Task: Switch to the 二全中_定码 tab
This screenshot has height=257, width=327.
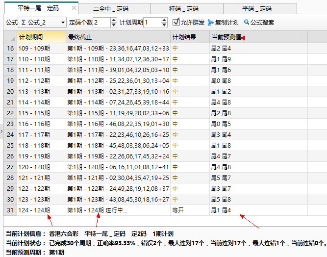Action: (x=110, y=9)
